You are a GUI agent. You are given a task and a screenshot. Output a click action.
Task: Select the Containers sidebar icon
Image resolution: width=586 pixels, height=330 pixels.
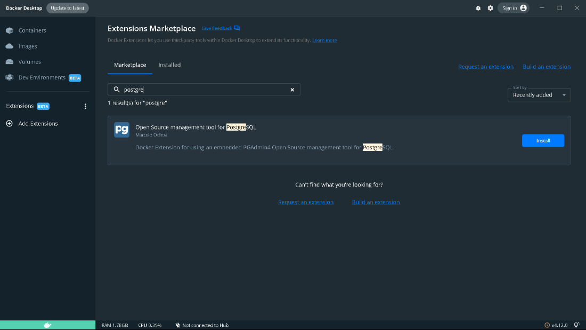(x=10, y=30)
